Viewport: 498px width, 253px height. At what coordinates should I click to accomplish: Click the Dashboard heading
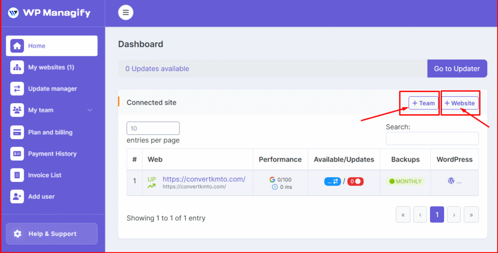pyautogui.click(x=141, y=44)
